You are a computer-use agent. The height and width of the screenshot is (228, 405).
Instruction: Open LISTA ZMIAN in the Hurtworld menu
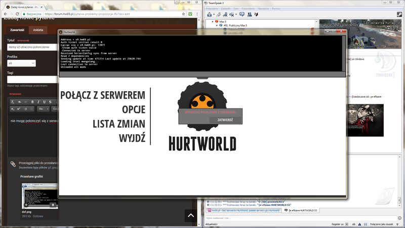(x=119, y=124)
